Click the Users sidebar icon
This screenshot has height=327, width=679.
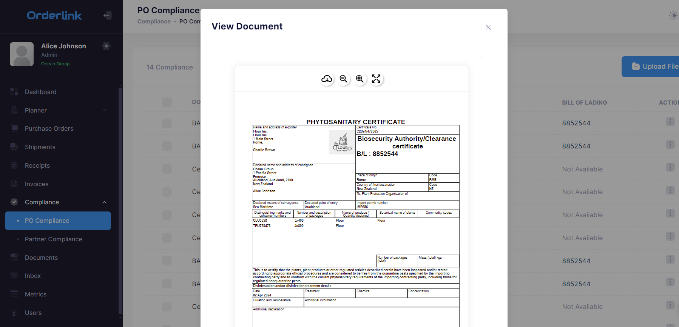(x=14, y=312)
